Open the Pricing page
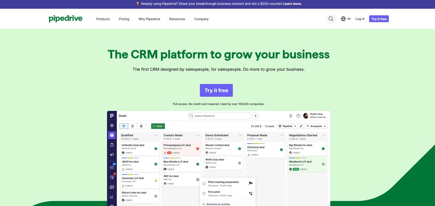The image size is (435, 206). tap(124, 19)
